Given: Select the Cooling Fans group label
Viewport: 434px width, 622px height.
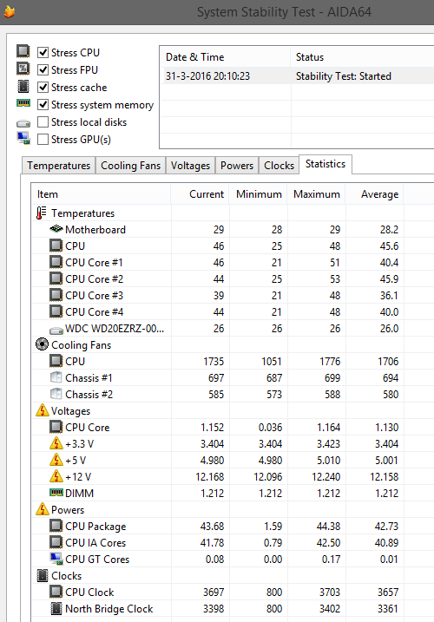Looking at the screenshot, I should (x=81, y=345).
